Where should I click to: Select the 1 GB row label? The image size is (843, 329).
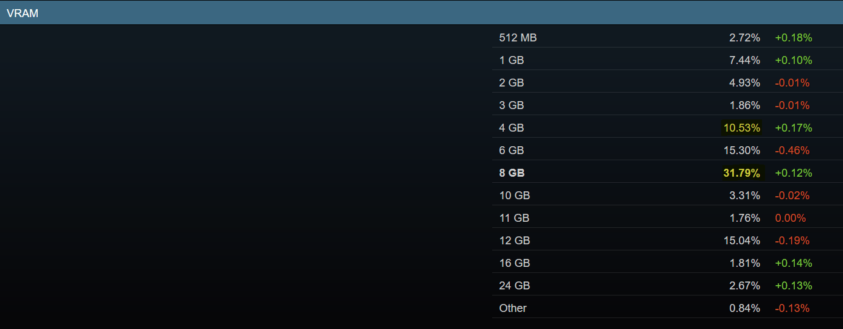pyautogui.click(x=512, y=60)
